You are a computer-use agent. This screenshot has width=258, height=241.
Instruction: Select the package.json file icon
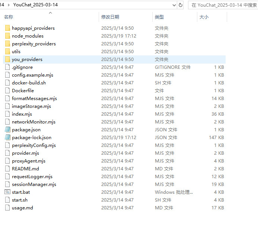7,130
